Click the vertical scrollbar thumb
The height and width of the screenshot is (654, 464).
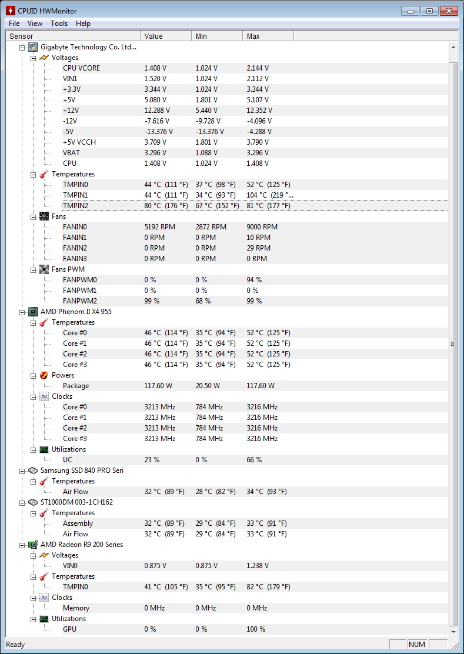point(453,343)
